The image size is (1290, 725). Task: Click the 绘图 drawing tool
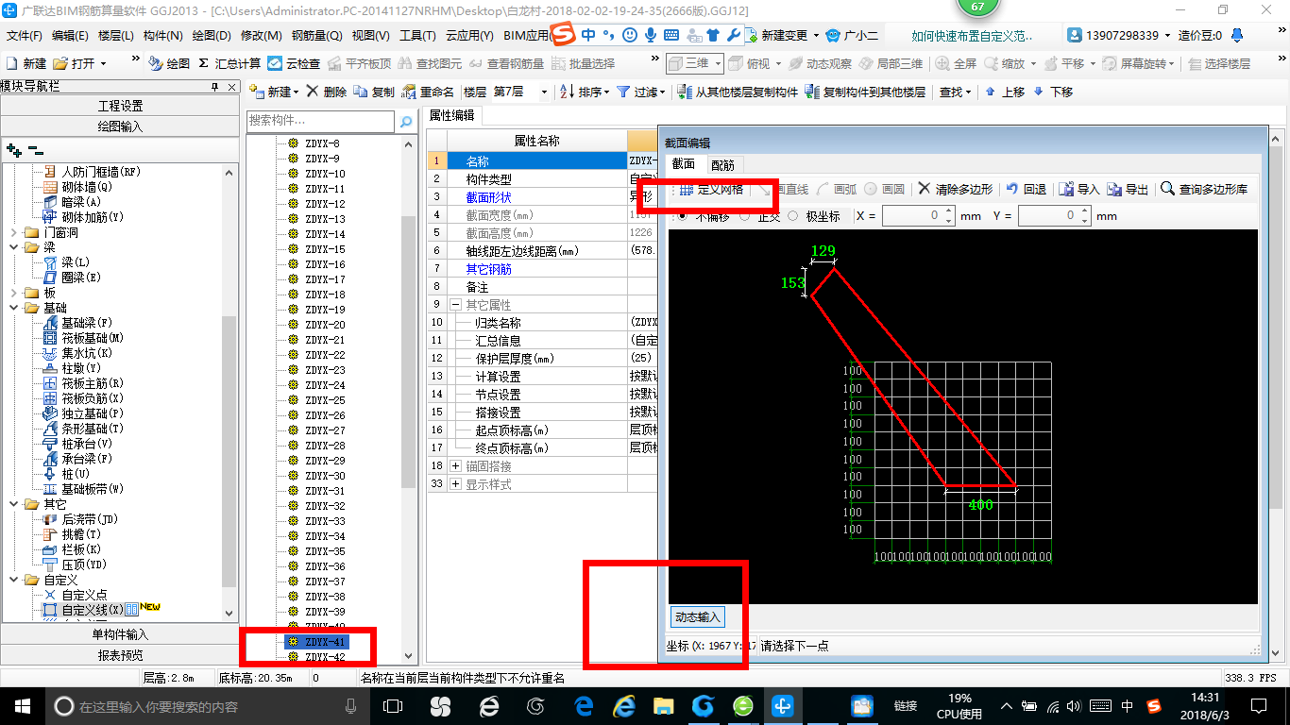169,63
